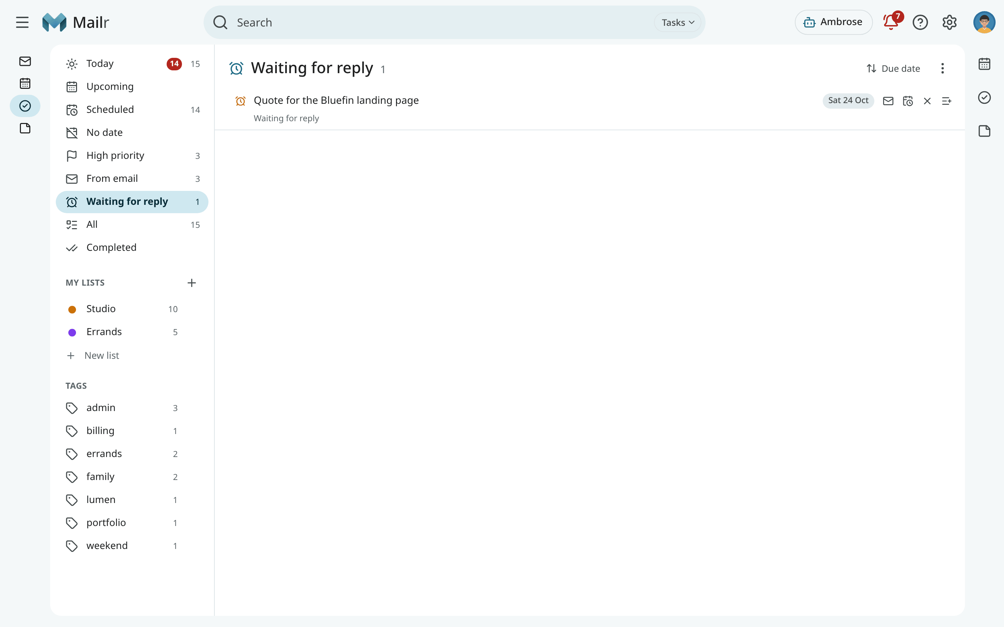The image size is (1004, 627).
Task: Open user profile avatar
Action: click(984, 22)
